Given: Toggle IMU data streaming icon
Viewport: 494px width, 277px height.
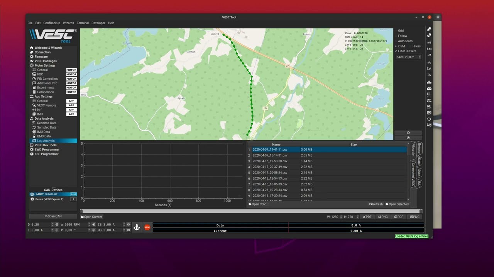Looking at the screenshot, I should 429,107.
